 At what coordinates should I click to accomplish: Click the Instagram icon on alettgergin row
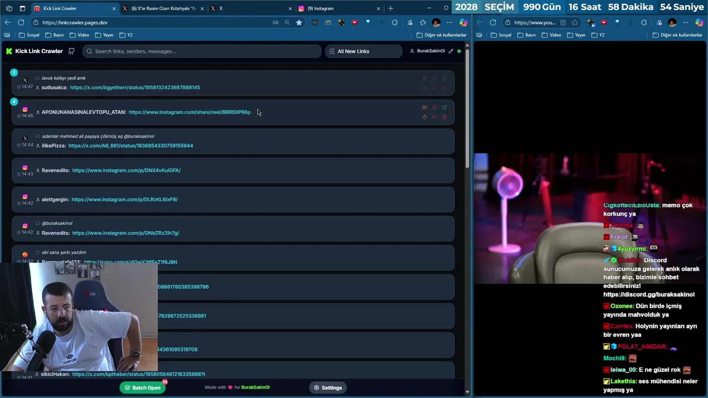pyautogui.click(x=25, y=197)
